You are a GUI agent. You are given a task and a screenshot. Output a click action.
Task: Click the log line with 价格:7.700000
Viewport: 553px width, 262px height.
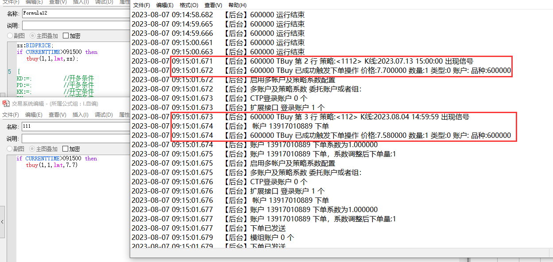[321, 71]
